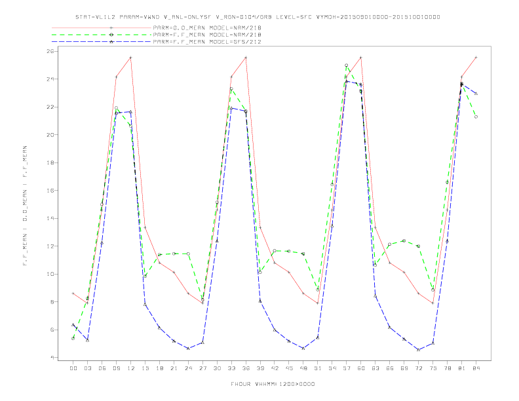Click the vertical y-axis label F.F_MEAN | O.O_MEAN | F.F_MEAN
This screenshot has width=519, height=401.
(x=25, y=206)
